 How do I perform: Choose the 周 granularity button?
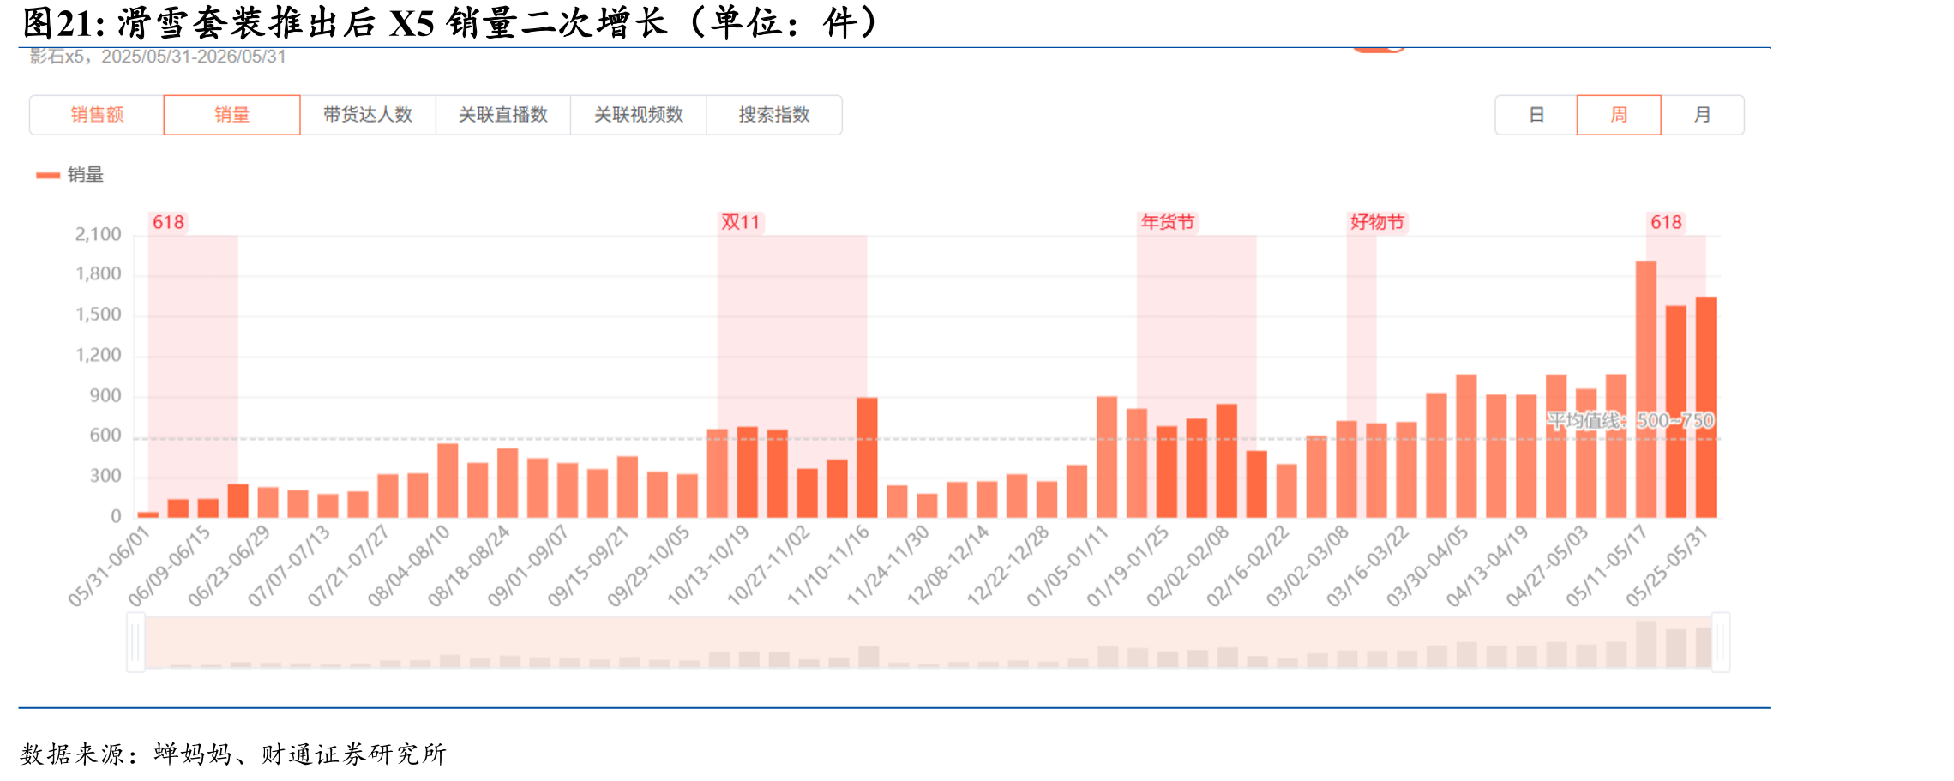(x=1619, y=115)
